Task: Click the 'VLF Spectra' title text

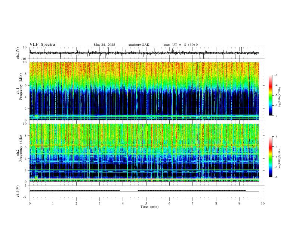Action: (x=42, y=45)
